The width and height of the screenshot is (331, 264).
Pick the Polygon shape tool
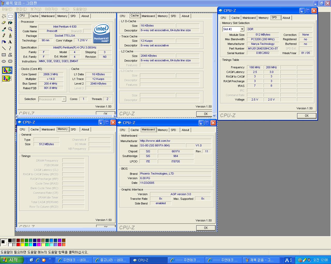10,55
